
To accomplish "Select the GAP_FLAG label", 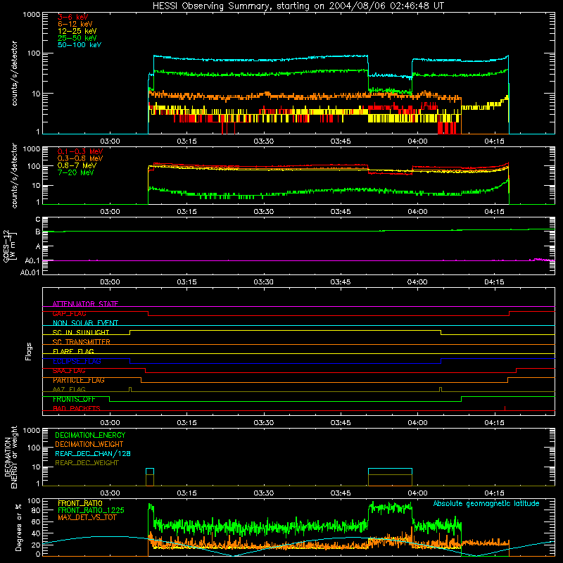I will pos(69,313).
